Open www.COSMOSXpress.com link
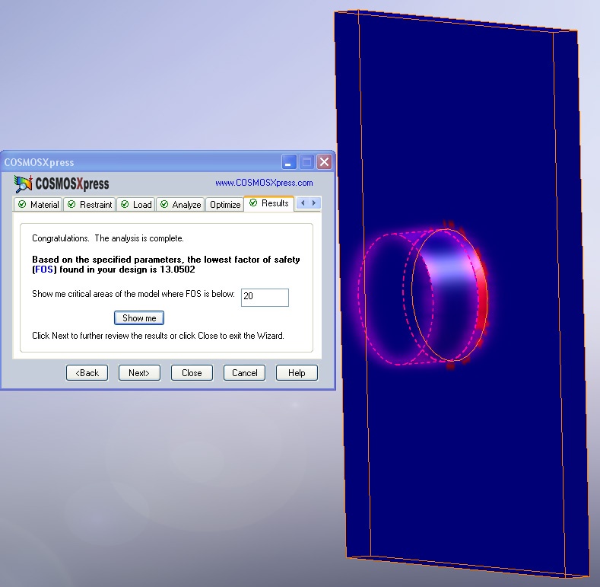Image resolution: width=600 pixels, height=587 pixels. pos(264,183)
